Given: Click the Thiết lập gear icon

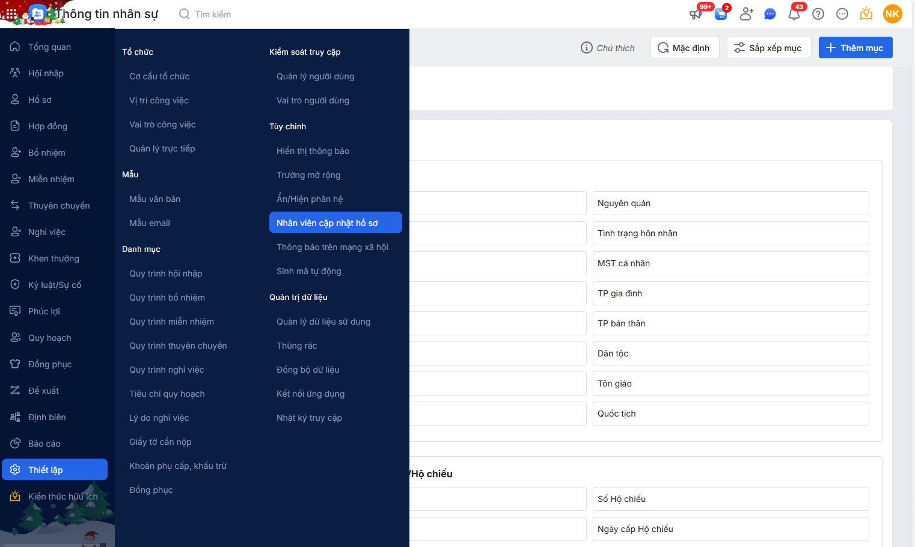Looking at the screenshot, I should 15,469.
